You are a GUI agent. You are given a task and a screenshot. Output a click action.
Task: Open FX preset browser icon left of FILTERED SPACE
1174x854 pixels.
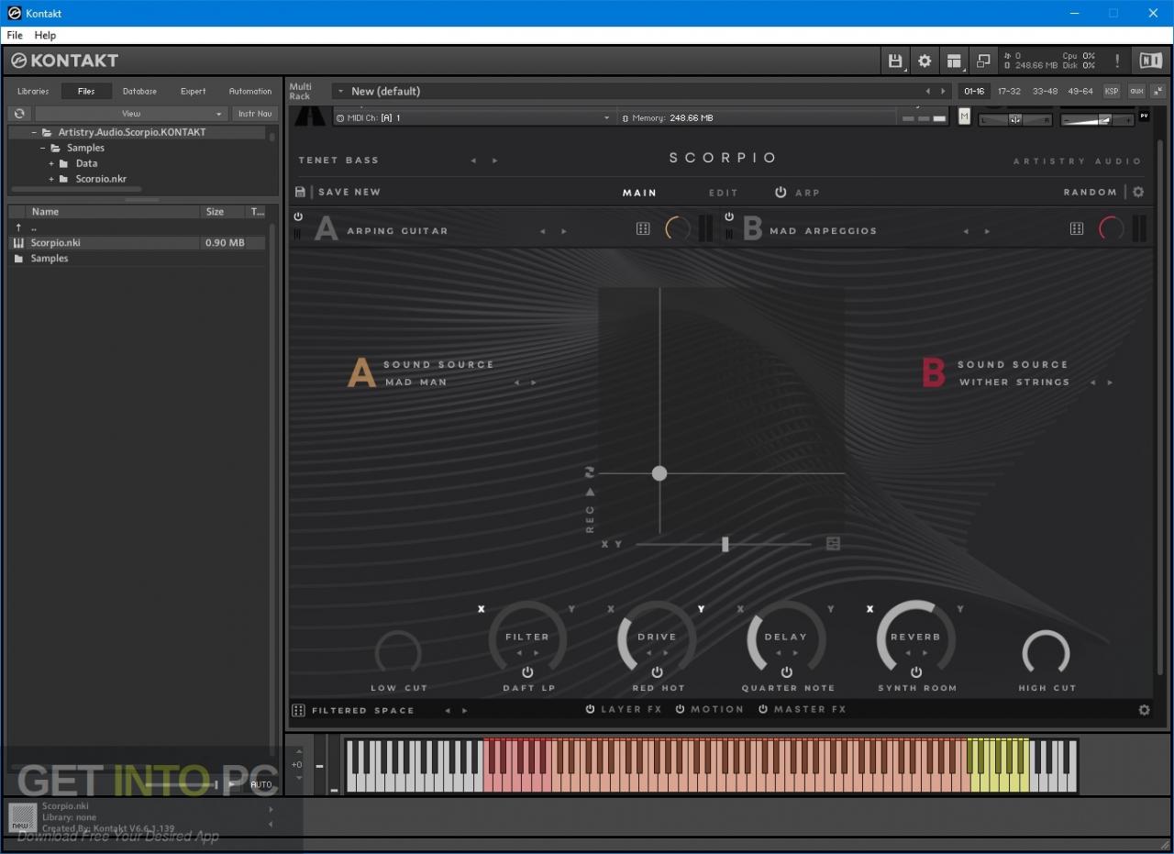point(298,710)
